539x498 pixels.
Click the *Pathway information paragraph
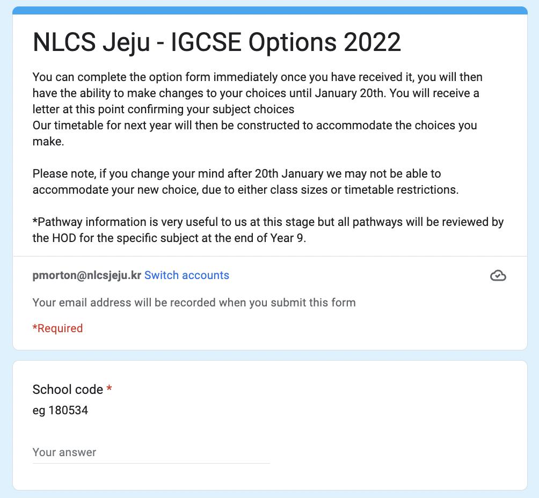[268, 230]
